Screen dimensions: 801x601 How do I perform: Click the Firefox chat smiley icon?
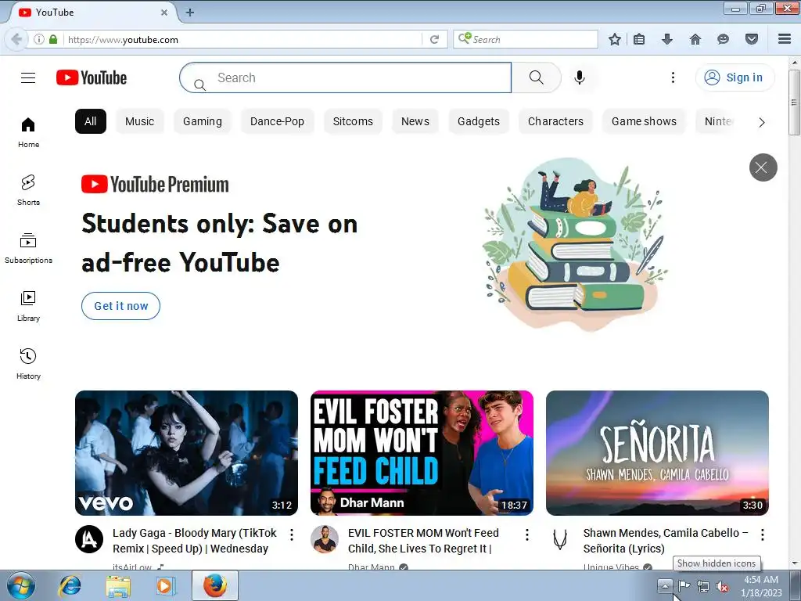723,39
